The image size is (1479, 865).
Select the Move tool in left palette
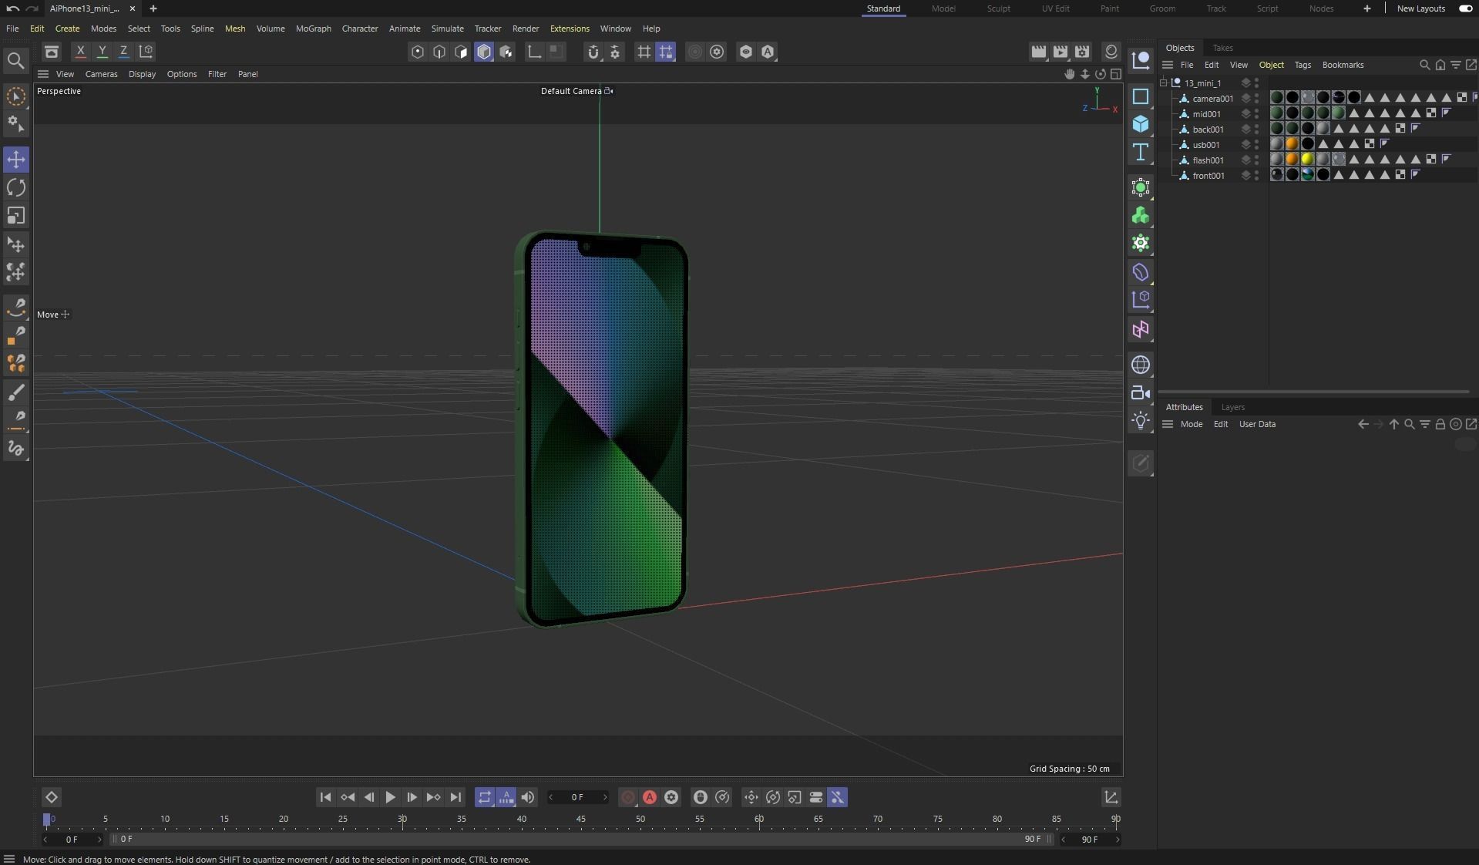16,160
